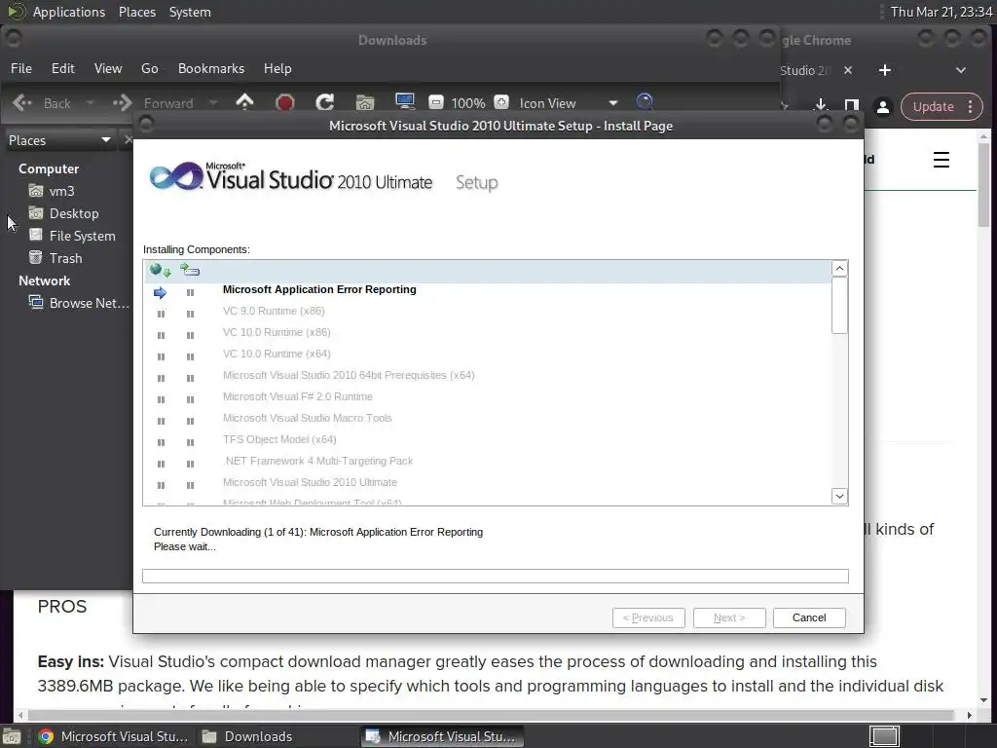Click the zoom out icon beside 100%
The image size is (997, 748).
pyautogui.click(x=436, y=102)
